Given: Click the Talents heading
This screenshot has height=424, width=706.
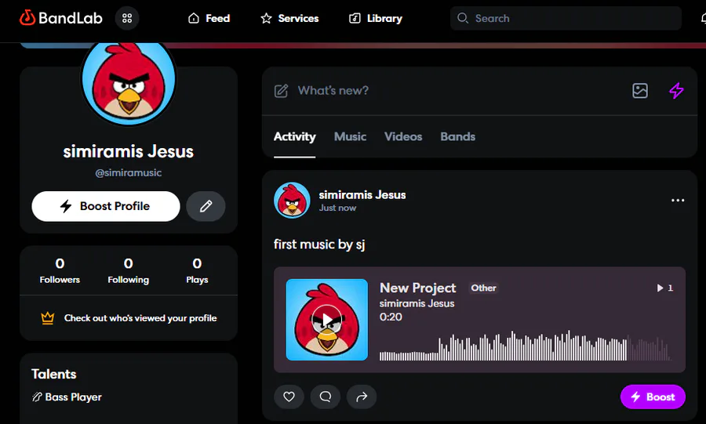Looking at the screenshot, I should 54,374.
